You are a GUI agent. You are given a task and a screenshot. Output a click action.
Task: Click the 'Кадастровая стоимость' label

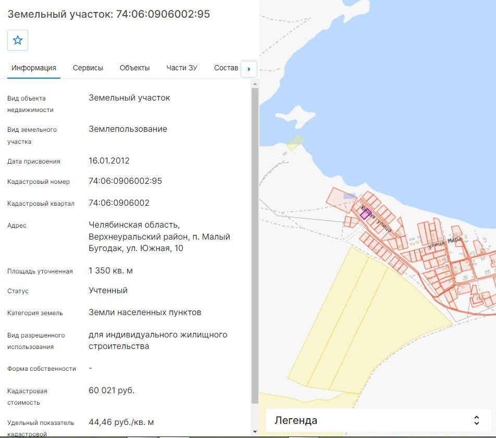click(x=27, y=396)
